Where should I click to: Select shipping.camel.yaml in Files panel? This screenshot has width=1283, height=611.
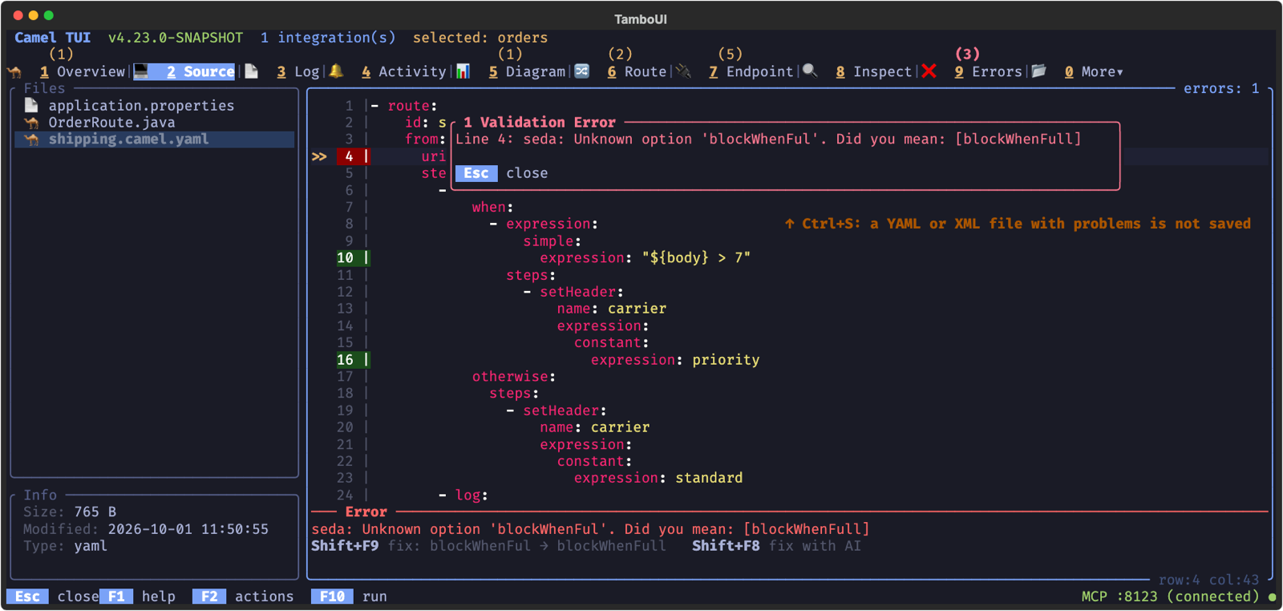(128, 139)
